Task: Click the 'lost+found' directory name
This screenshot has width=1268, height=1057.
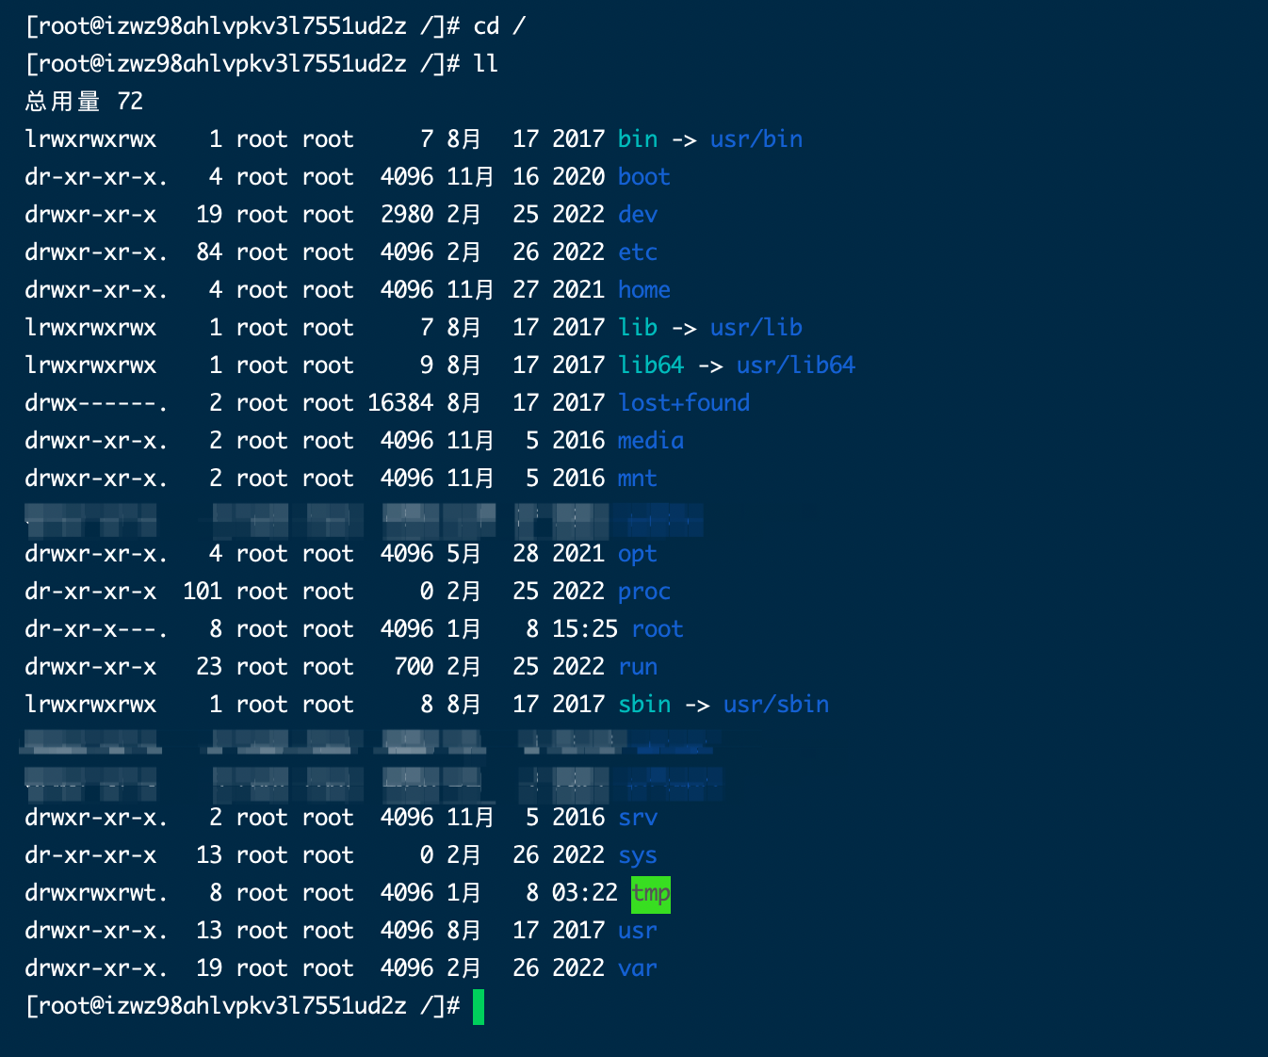Action: click(x=684, y=403)
